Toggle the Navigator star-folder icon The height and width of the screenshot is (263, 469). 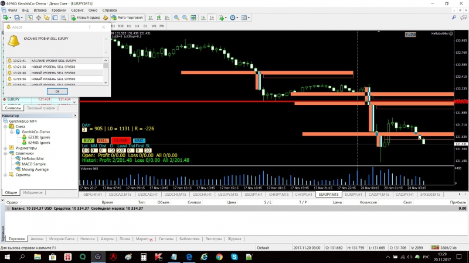click(x=47, y=18)
